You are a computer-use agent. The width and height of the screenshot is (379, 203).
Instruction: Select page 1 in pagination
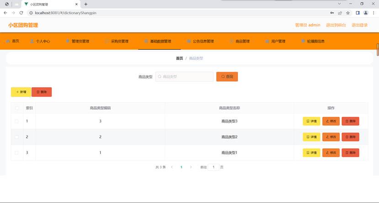tap(181, 167)
